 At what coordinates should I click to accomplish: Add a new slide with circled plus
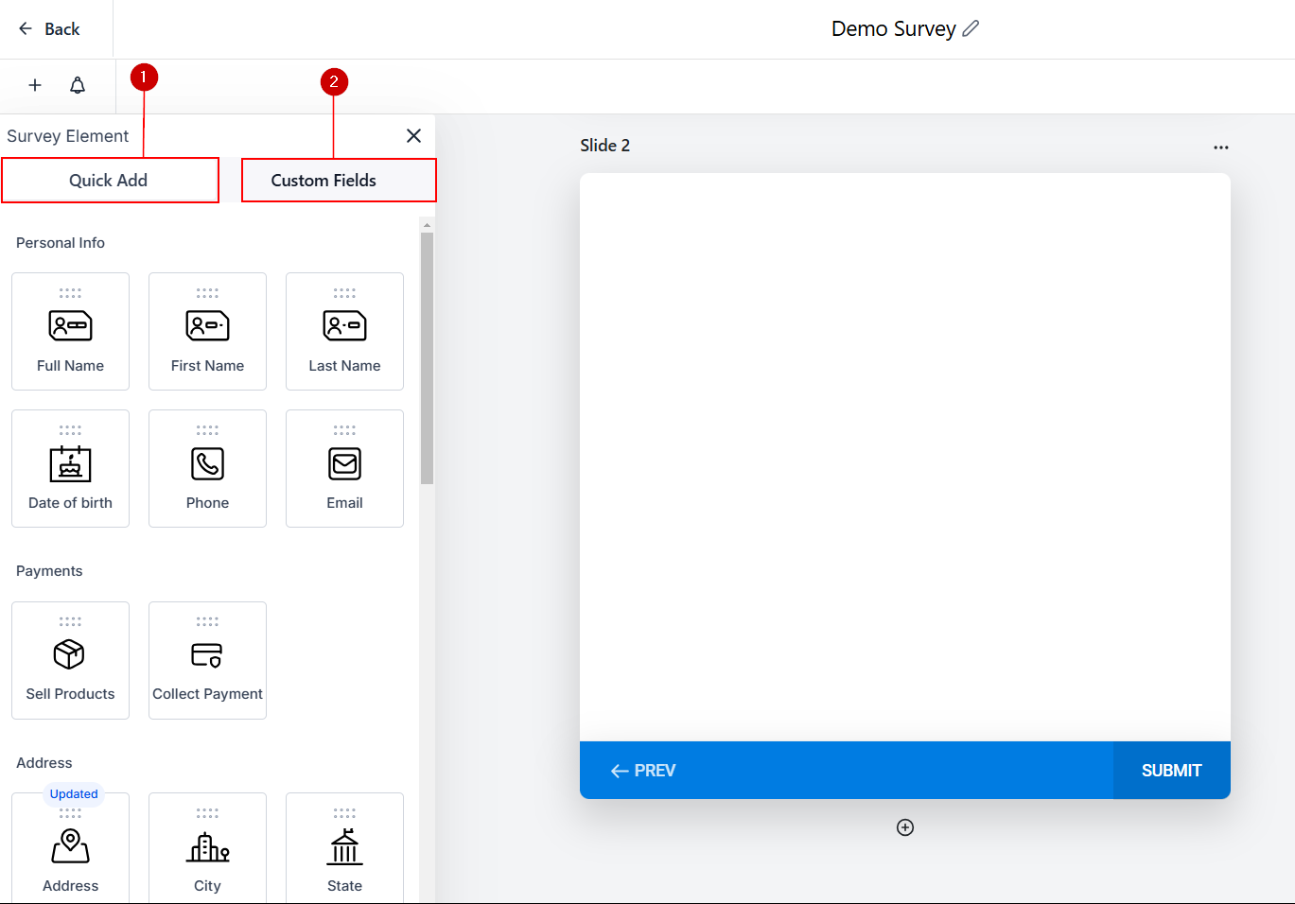point(905,827)
